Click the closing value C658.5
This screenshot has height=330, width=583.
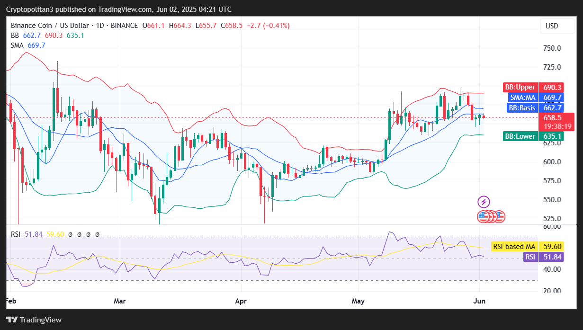232,26
